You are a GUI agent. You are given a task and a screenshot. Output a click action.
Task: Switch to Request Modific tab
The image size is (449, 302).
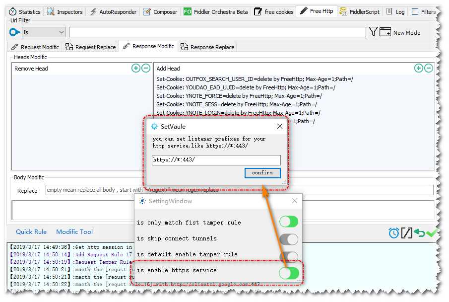click(x=35, y=47)
